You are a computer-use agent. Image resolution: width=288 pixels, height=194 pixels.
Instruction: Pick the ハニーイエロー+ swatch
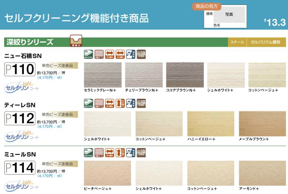point(211,124)
